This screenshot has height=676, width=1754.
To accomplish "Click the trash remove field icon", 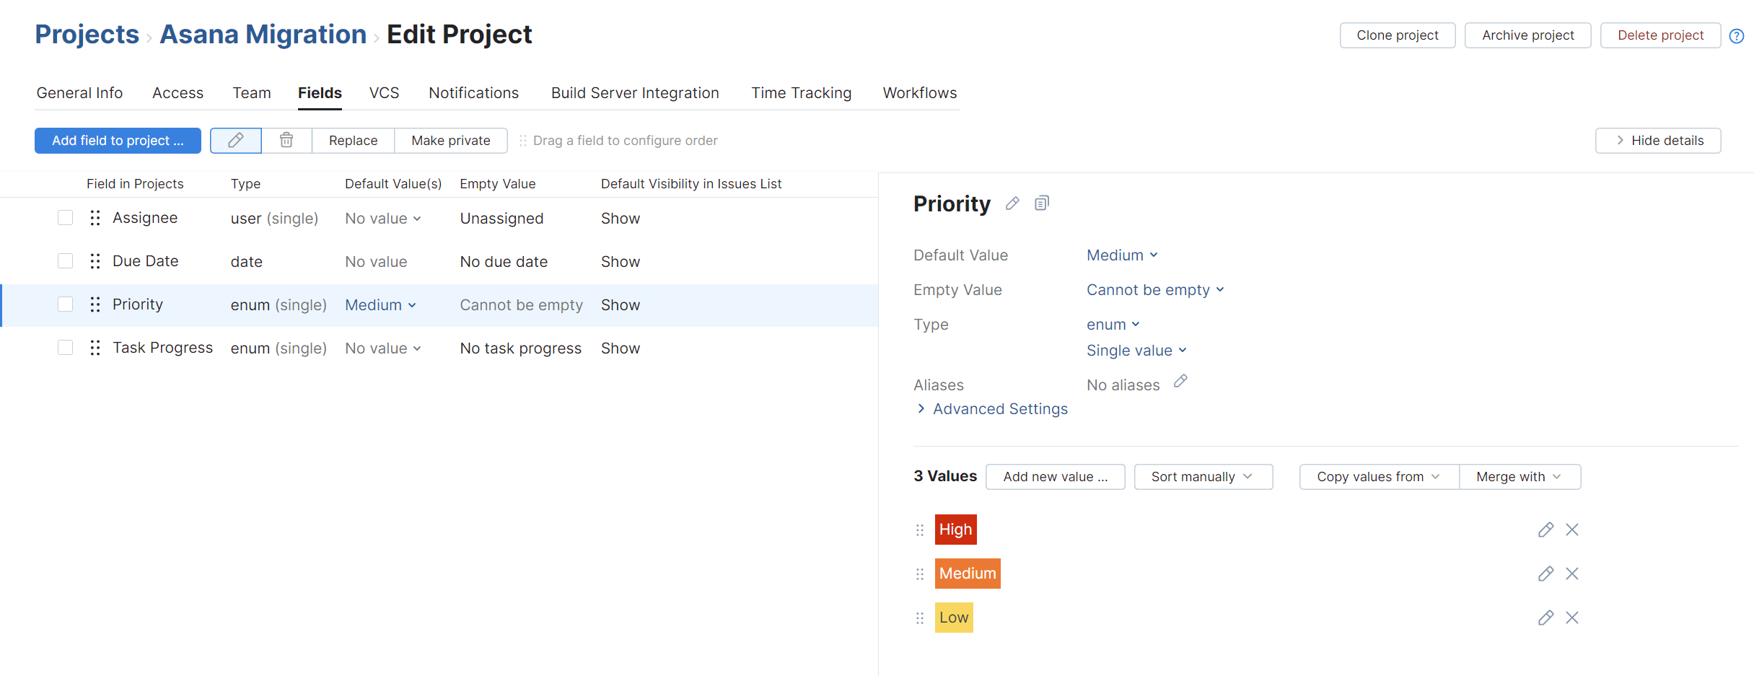I will pyautogui.click(x=286, y=141).
